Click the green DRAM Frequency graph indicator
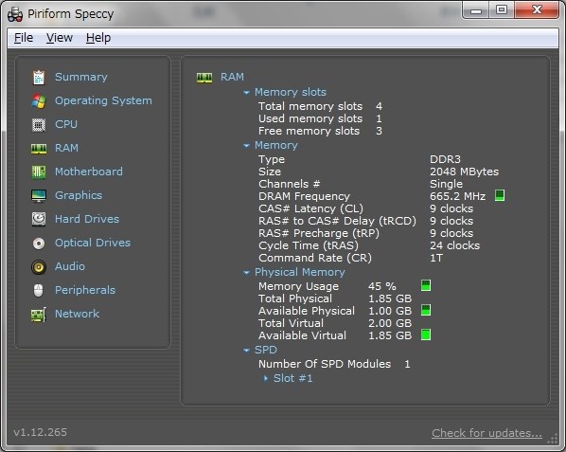This screenshot has width=566, height=452. click(x=500, y=195)
